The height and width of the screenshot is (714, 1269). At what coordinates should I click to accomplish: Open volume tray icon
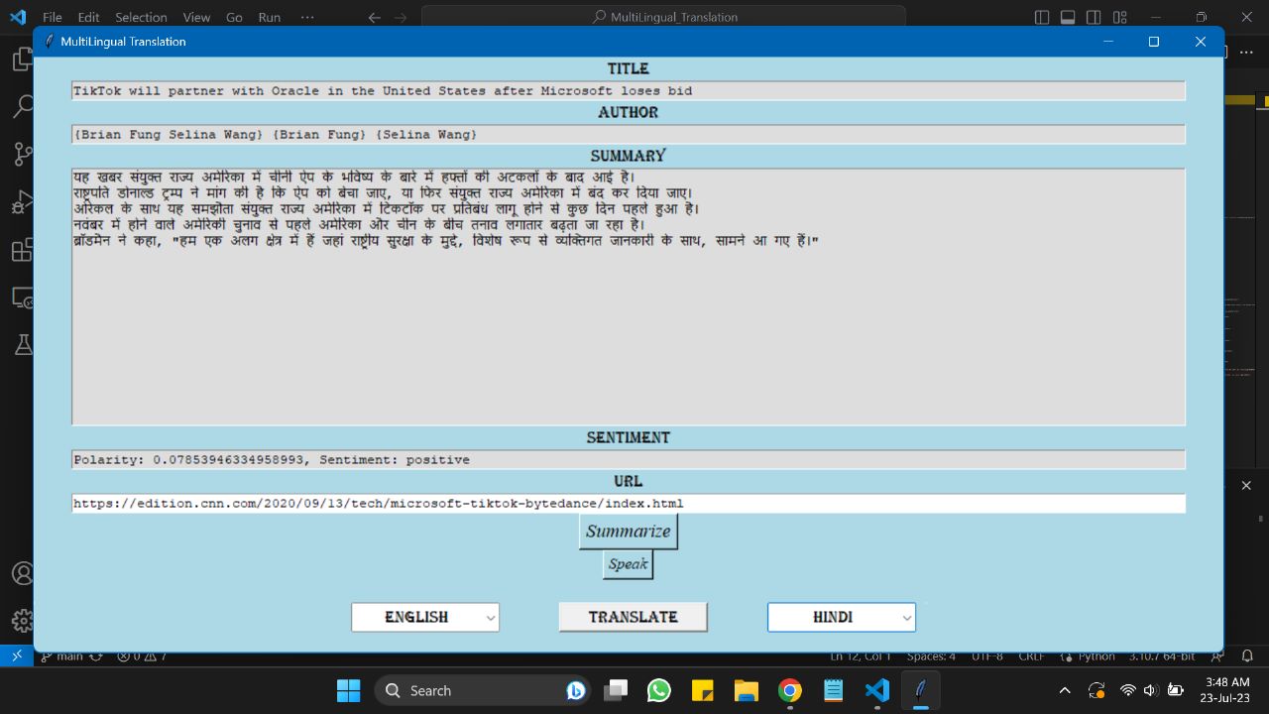pos(1150,690)
